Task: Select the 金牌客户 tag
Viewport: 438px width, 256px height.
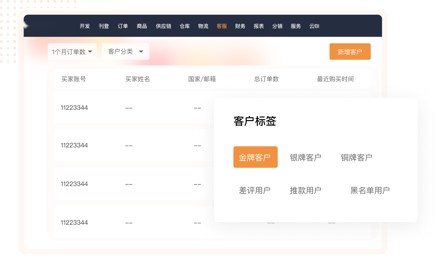Action: (255, 157)
